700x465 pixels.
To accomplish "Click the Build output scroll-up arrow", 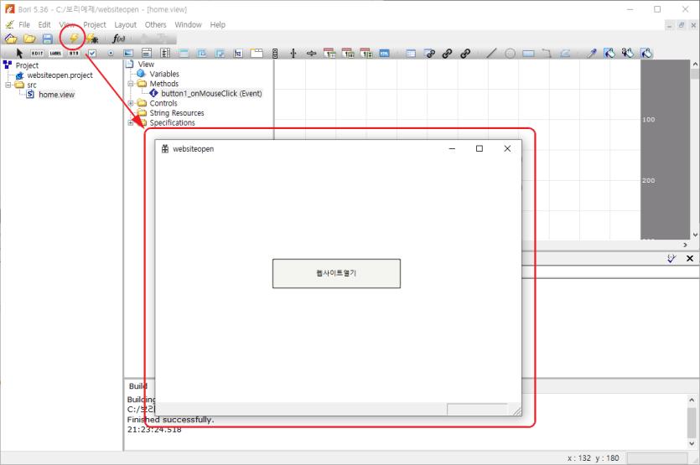I will 692,400.
